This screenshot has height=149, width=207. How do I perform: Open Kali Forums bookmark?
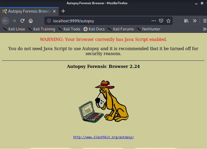coord(121,29)
